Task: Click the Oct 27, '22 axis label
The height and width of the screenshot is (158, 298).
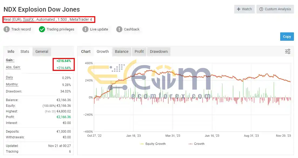Action: tap(94, 136)
